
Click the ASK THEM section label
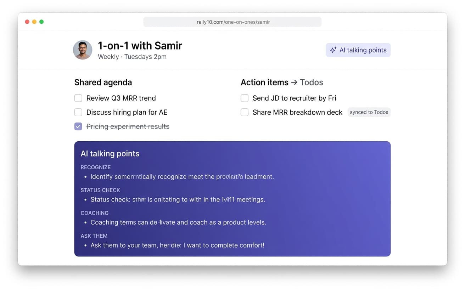(94, 236)
